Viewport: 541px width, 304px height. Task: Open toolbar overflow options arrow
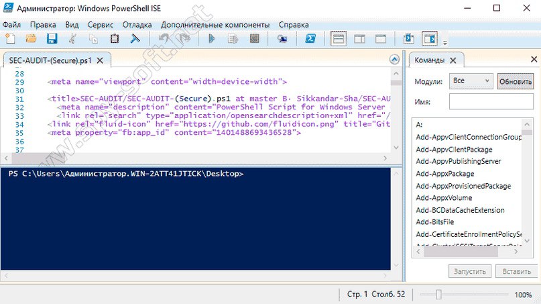445,42
